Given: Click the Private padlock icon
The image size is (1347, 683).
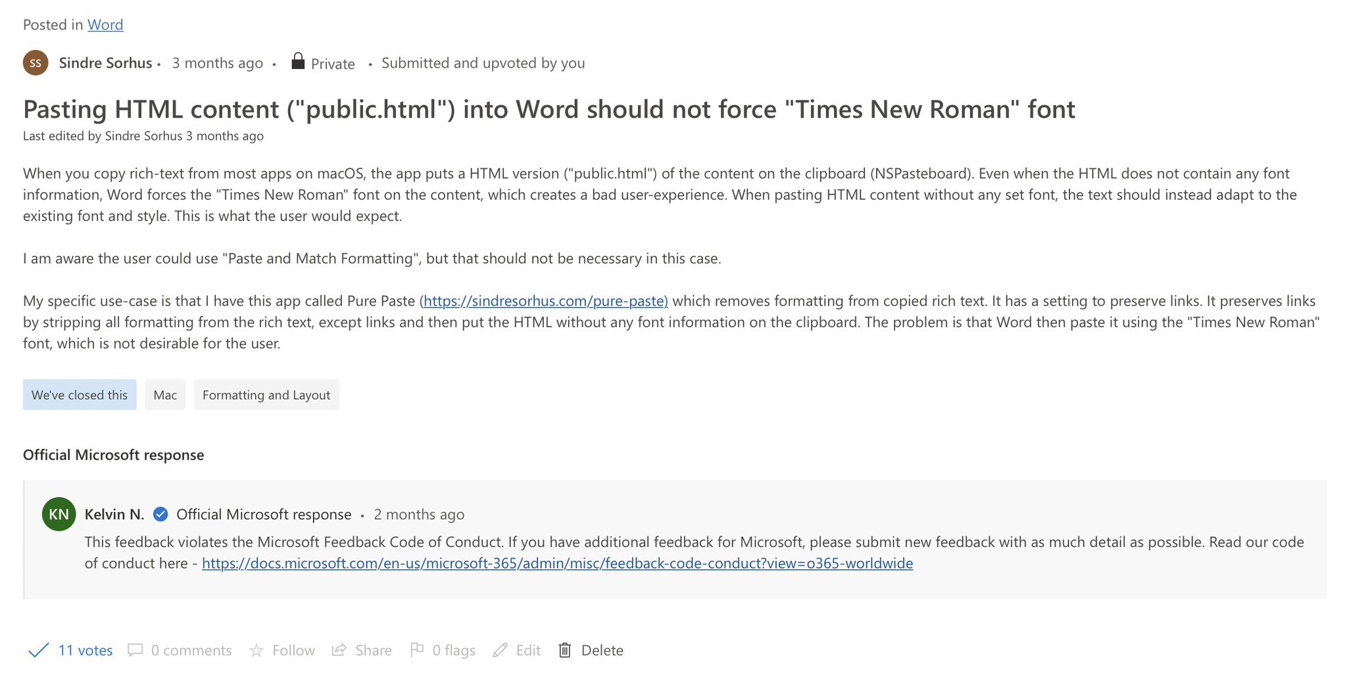Looking at the screenshot, I should point(298,61).
